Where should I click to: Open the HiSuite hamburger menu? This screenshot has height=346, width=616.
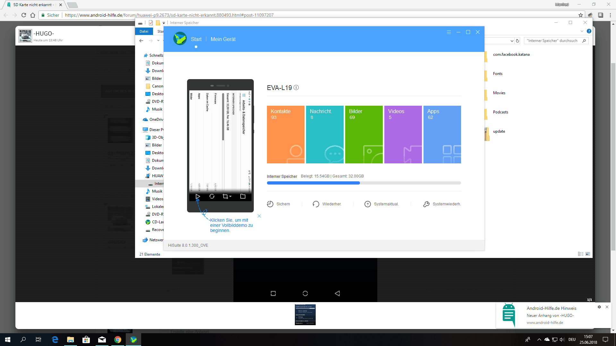point(449,32)
